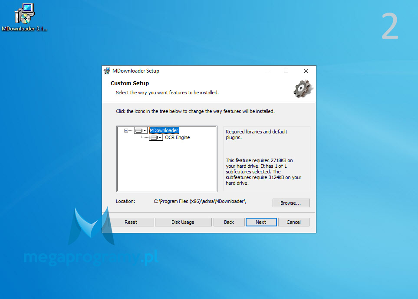The height and width of the screenshot is (299, 418).
Task: Cancel the MDownloader setup
Action: coord(293,222)
